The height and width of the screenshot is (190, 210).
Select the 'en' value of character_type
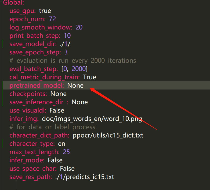[61, 144]
